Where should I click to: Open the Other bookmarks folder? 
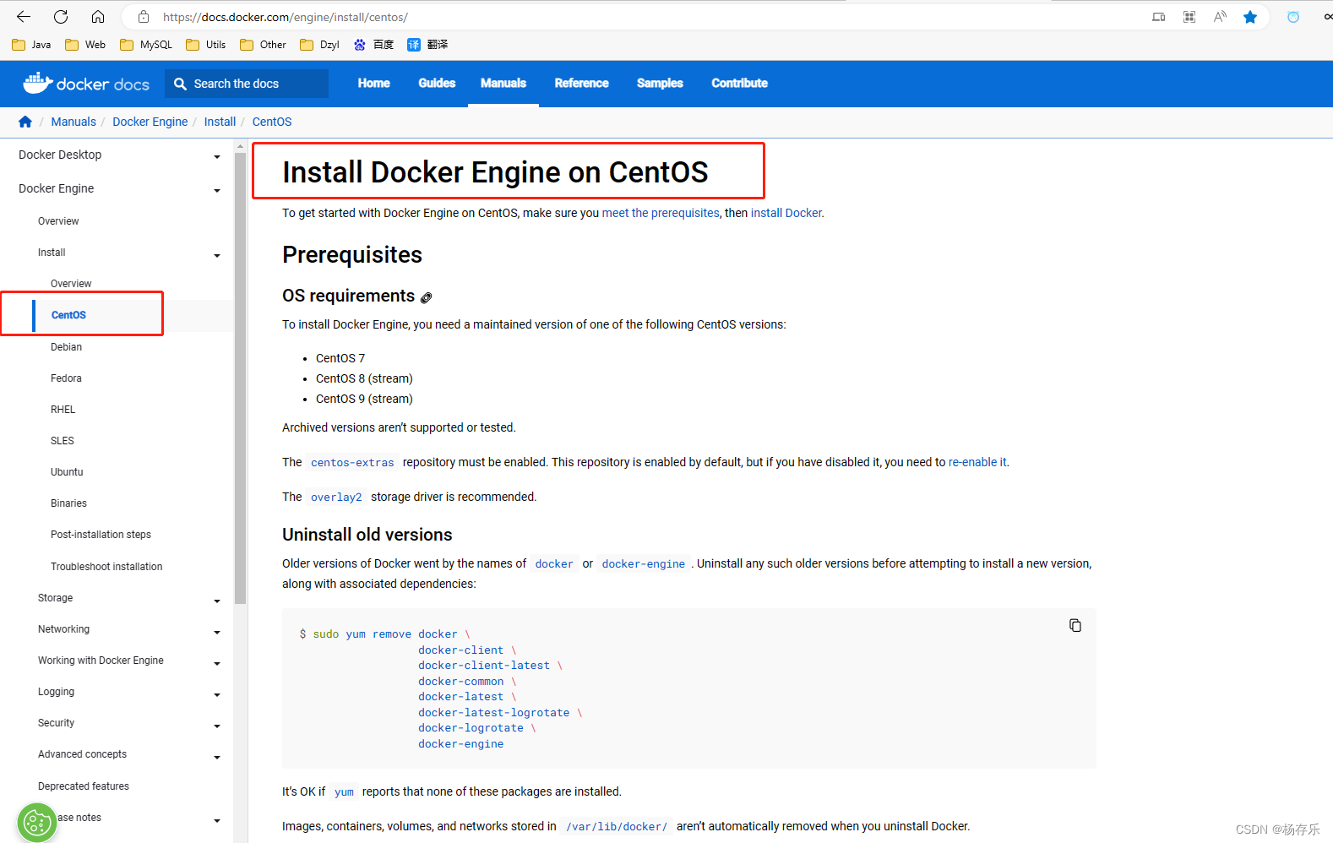[263, 45]
